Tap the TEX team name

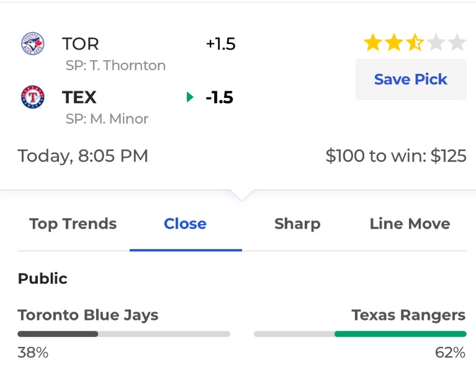point(79,97)
